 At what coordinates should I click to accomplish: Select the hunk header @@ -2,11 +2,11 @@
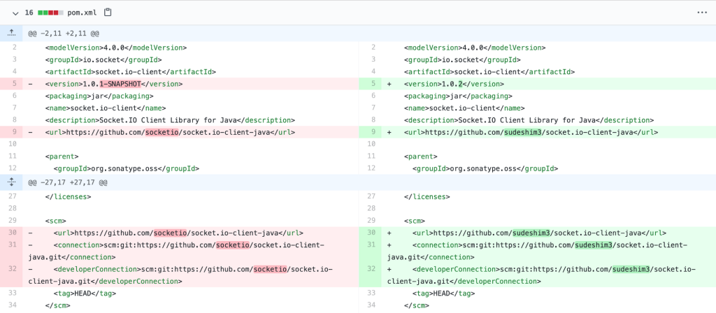coord(64,34)
